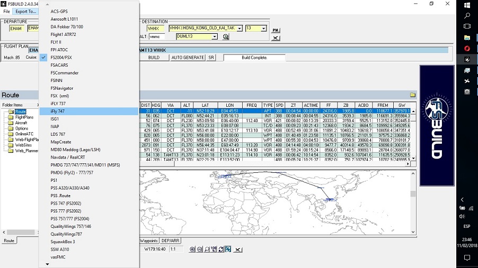This screenshot has height=268, width=478.
Task: Open the notification center icon
Action: tap(467, 257)
